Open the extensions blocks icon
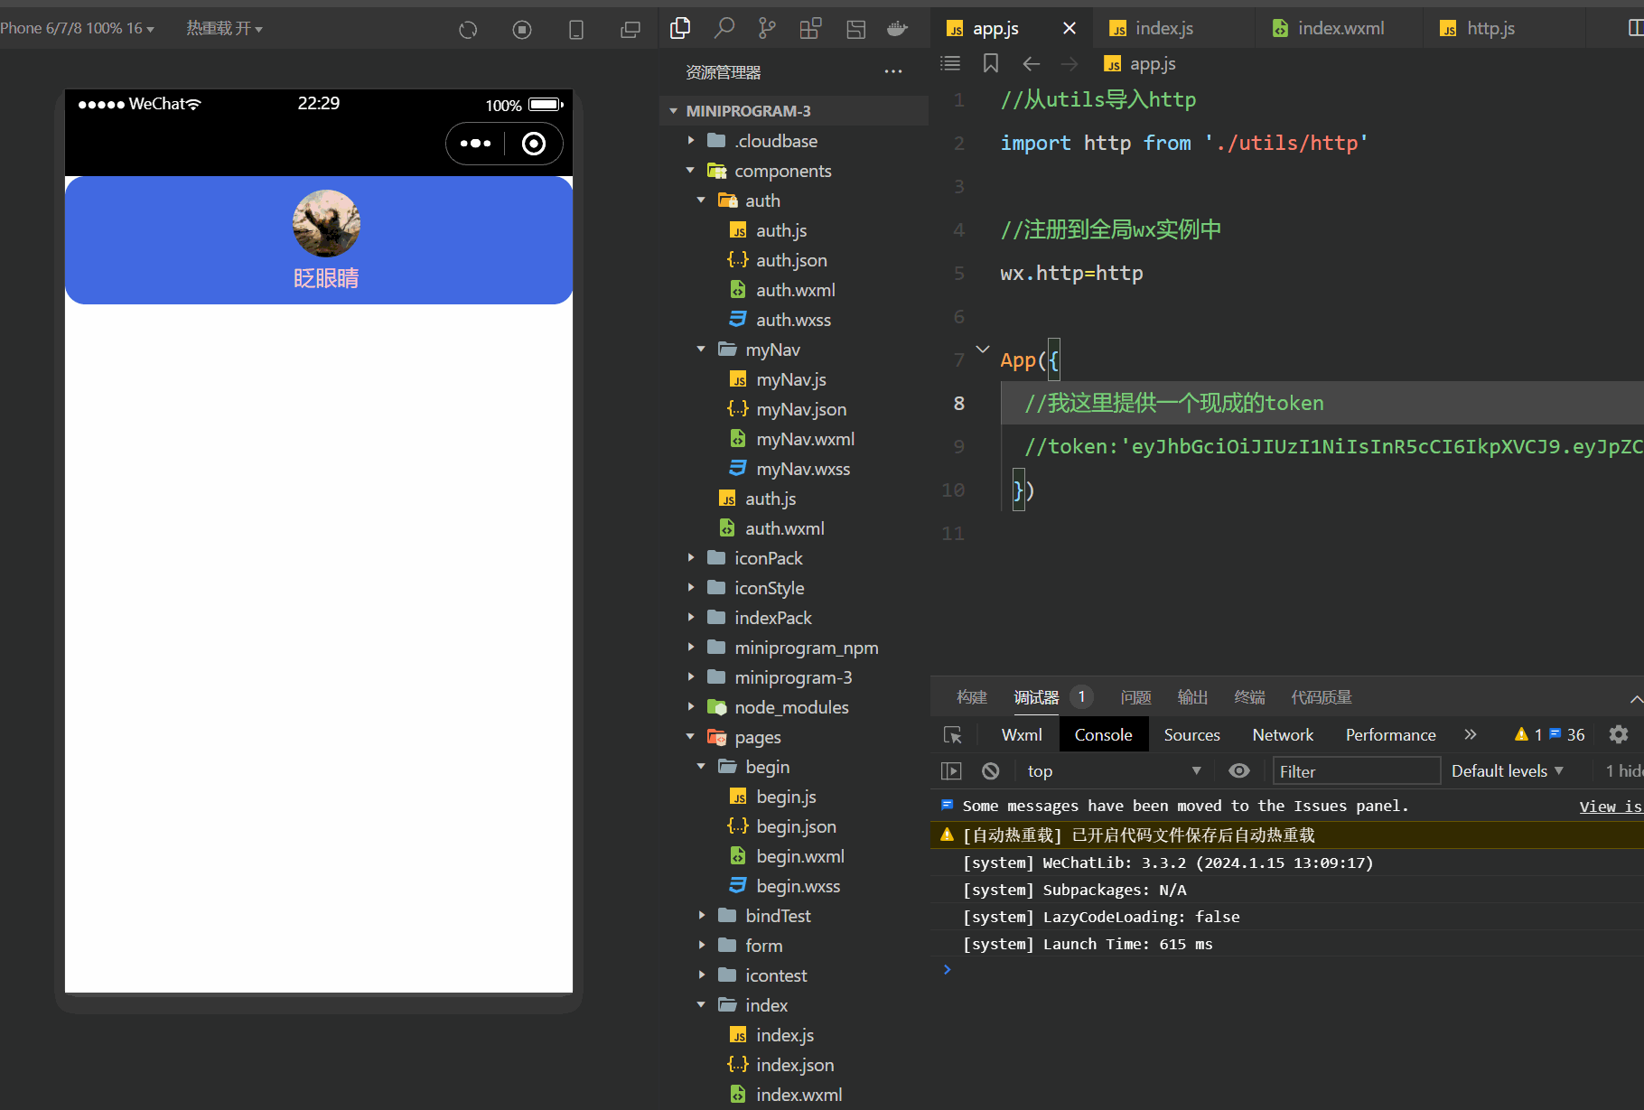The height and width of the screenshot is (1110, 1644). (x=810, y=29)
